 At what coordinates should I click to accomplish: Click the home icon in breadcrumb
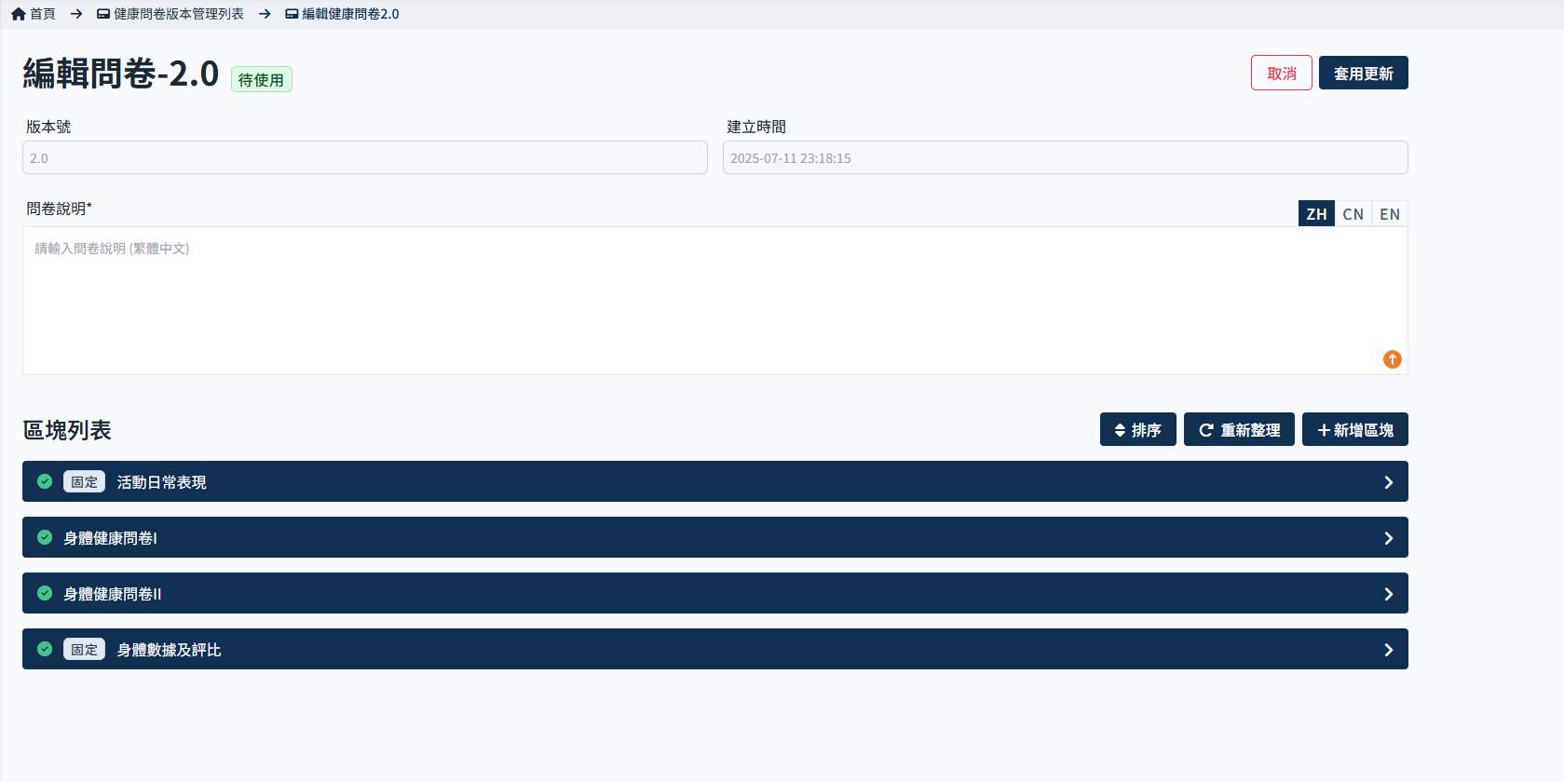(19, 14)
